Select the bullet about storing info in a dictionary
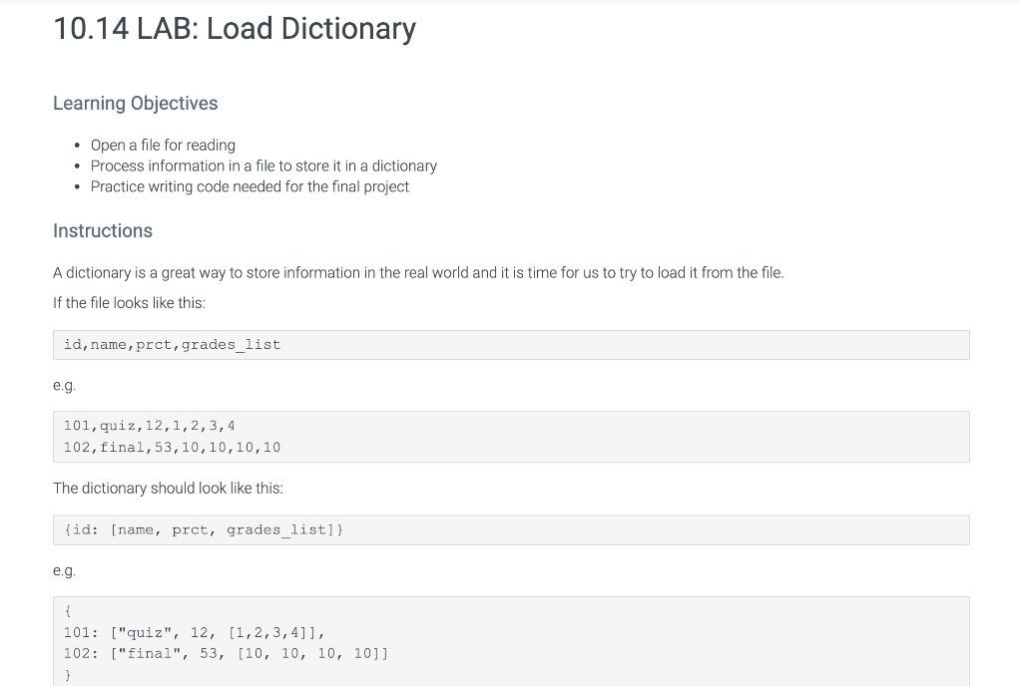Viewport: 1022px width, 686px height. click(x=263, y=166)
